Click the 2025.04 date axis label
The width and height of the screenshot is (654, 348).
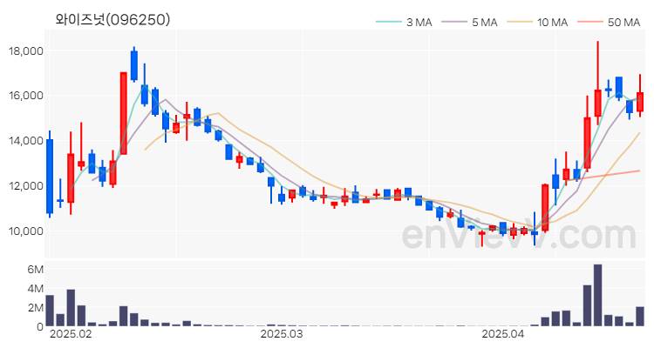click(x=502, y=334)
